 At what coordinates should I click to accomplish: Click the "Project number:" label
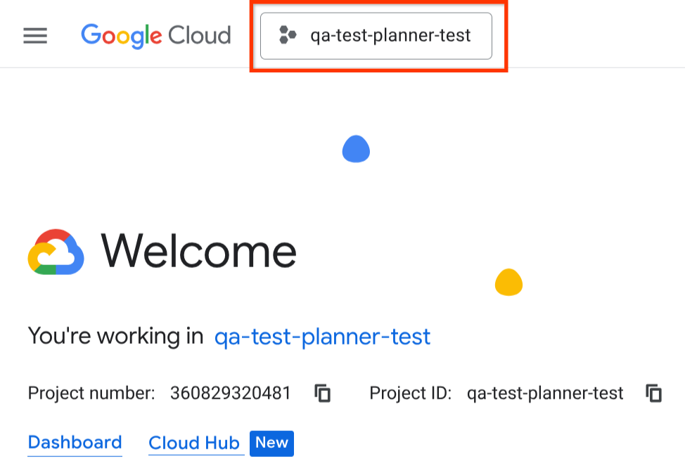click(x=91, y=393)
